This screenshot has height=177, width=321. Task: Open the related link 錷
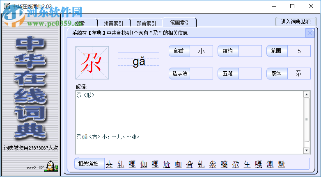[x=270, y=164]
